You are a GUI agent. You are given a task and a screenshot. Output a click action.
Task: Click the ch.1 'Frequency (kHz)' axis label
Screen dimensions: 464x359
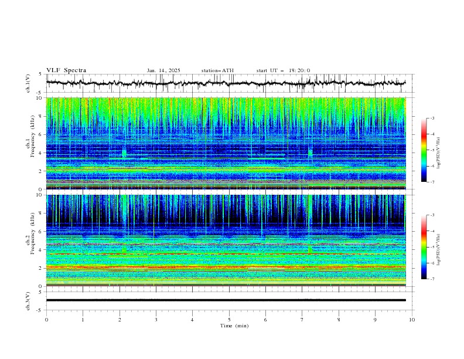[33, 136]
